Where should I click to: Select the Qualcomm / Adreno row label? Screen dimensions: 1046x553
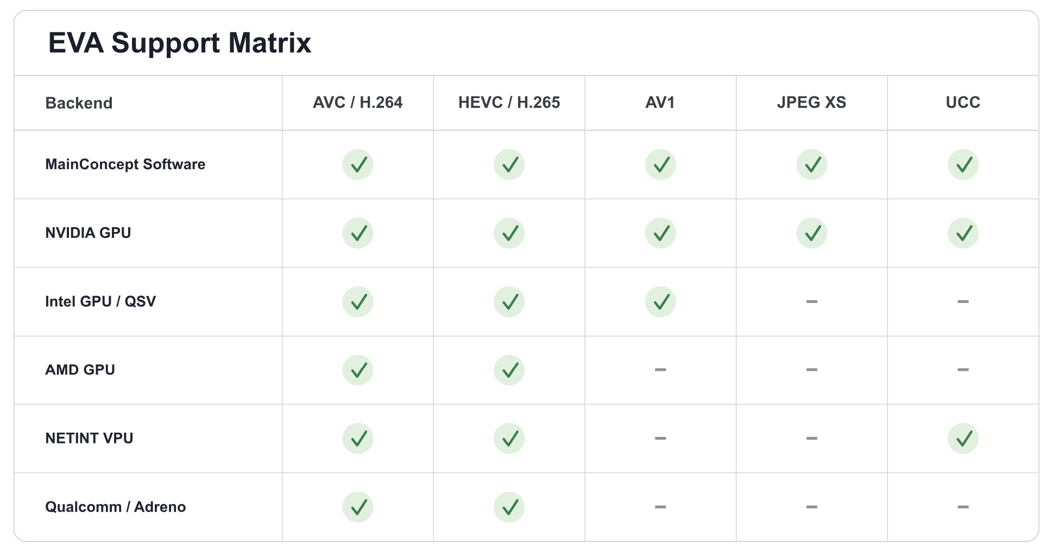click(115, 507)
